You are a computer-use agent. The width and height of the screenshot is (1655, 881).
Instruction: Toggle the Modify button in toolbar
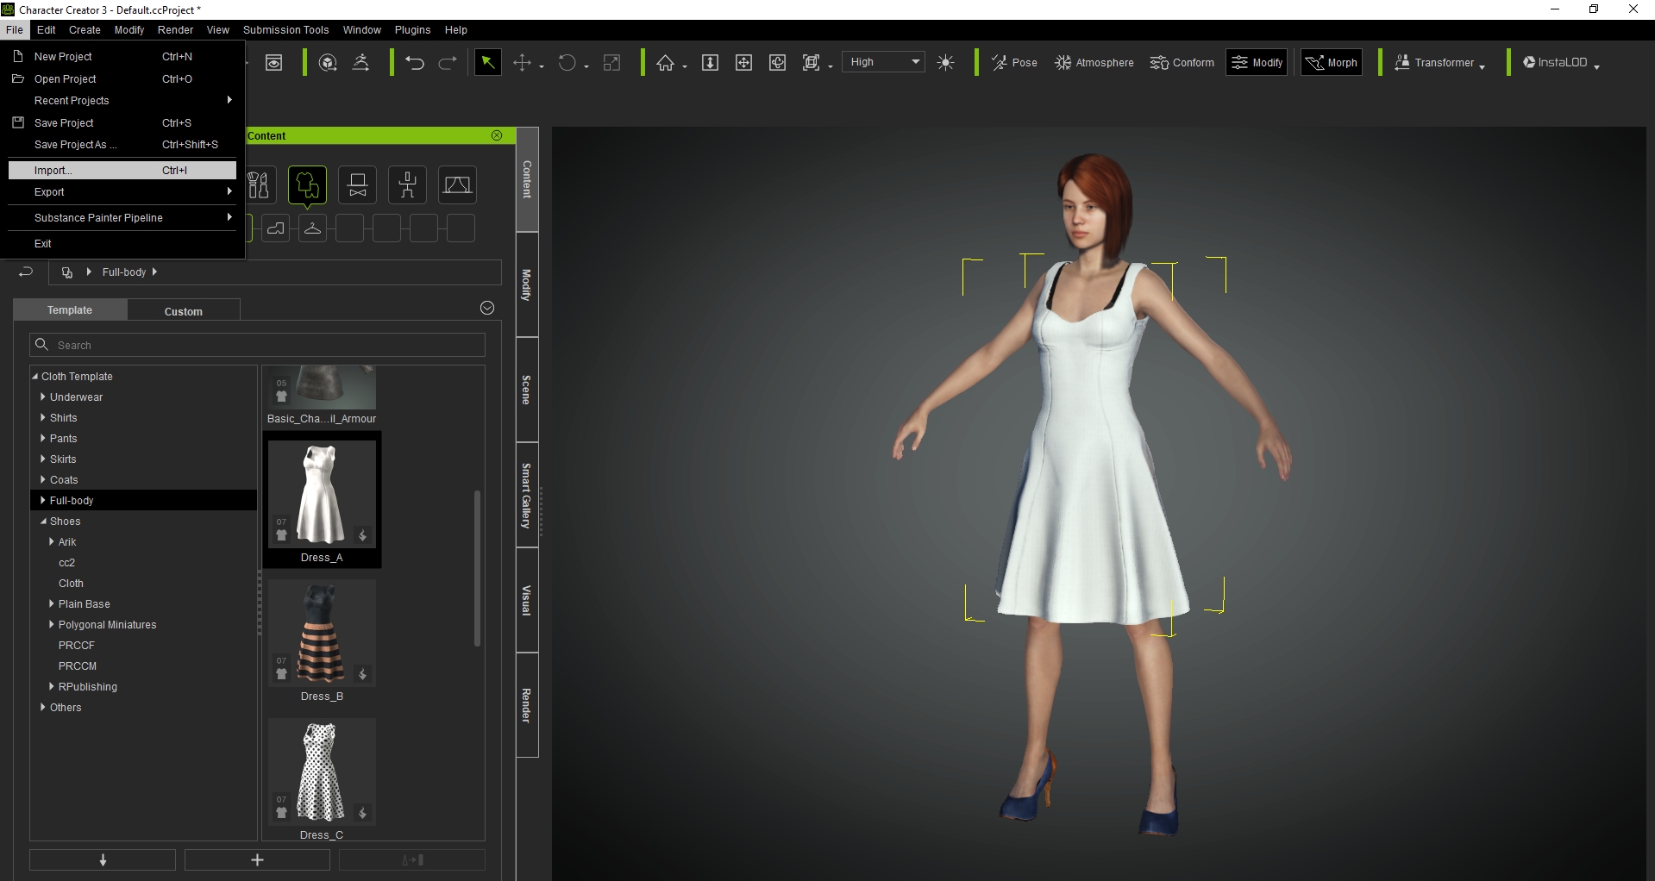(x=1257, y=62)
